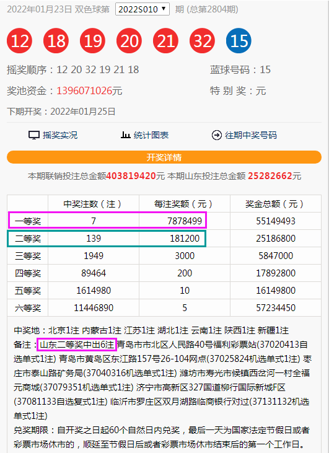The width and height of the screenshot is (329, 453).
Task: Click the bar chart icon for 统计图表
Action: [x=125, y=135]
